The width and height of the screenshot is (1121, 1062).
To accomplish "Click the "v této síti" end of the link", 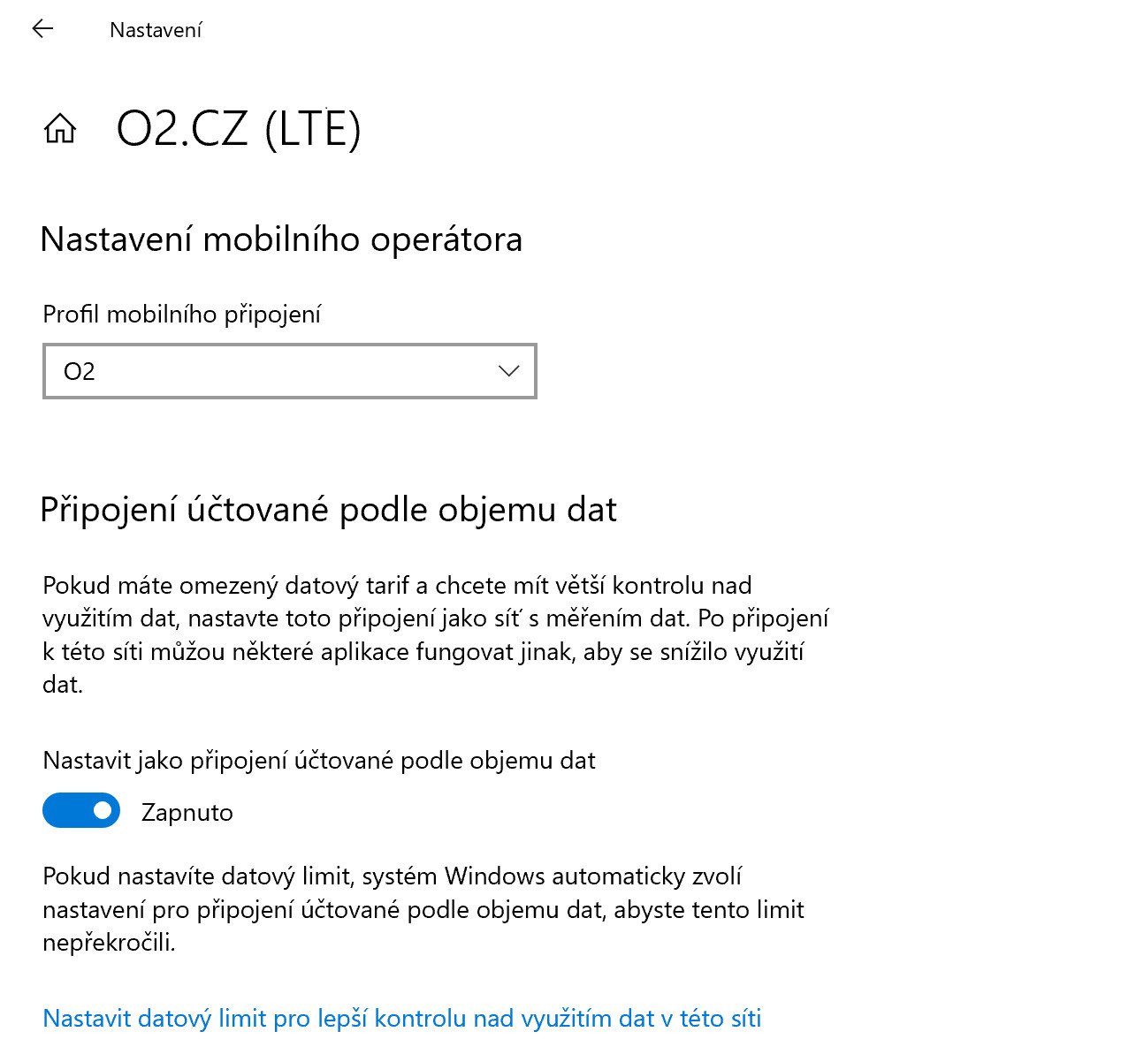I will point(712,1019).
